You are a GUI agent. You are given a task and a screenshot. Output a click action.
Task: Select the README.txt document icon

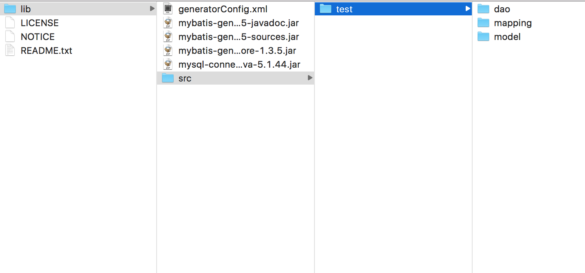[x=10, y=50]
